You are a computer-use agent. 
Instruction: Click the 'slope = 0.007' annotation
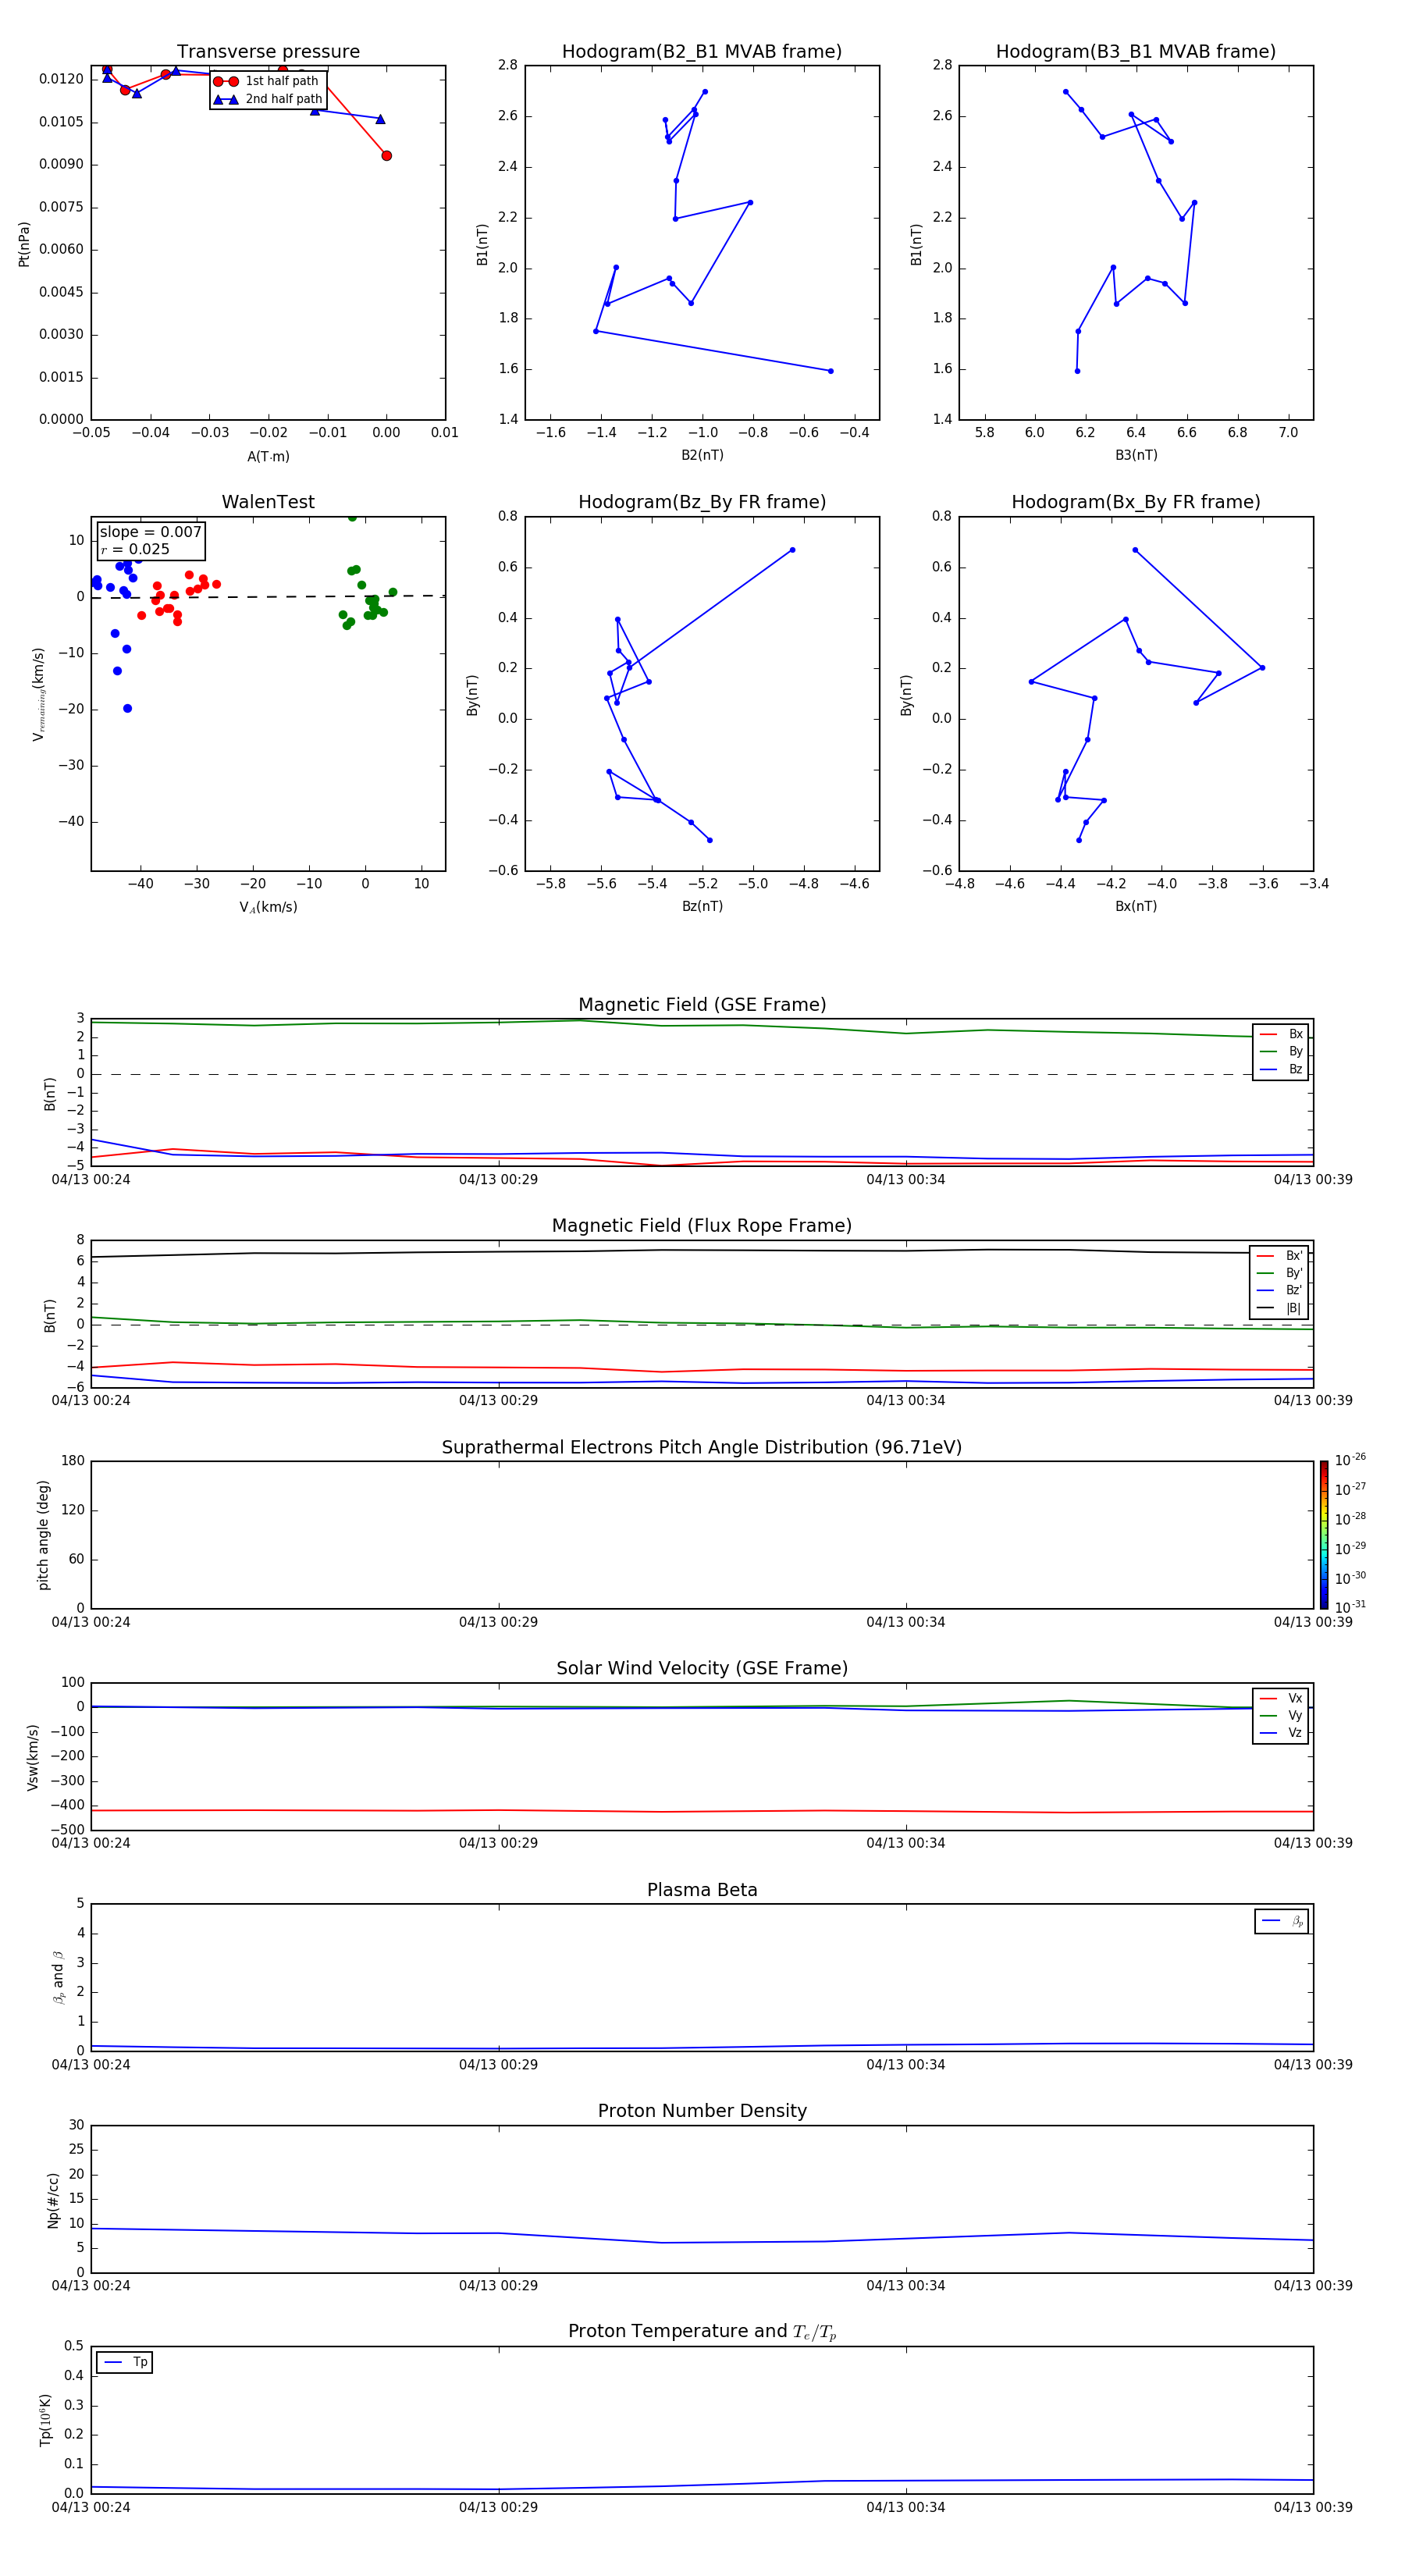click(x=151, y=532)
